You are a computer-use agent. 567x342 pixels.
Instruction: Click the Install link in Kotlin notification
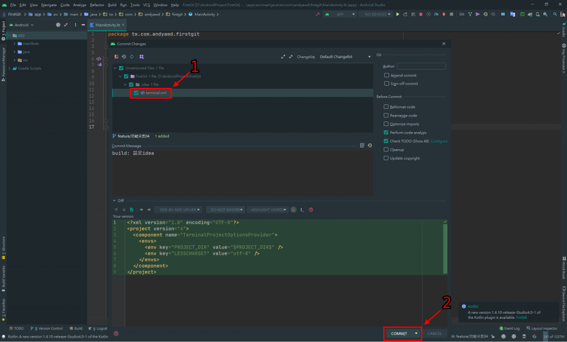[522, 318]
